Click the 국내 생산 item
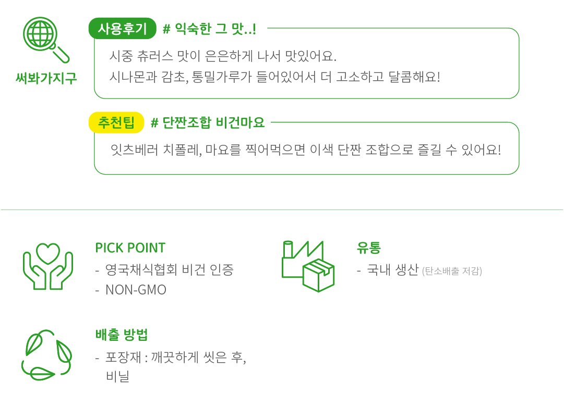This screenshot has height=406, width=564. 392,270
